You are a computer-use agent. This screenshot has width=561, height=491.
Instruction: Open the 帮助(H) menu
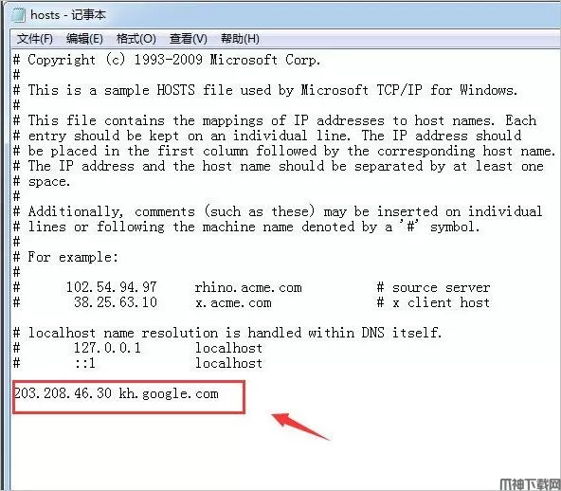pos(240,38)
